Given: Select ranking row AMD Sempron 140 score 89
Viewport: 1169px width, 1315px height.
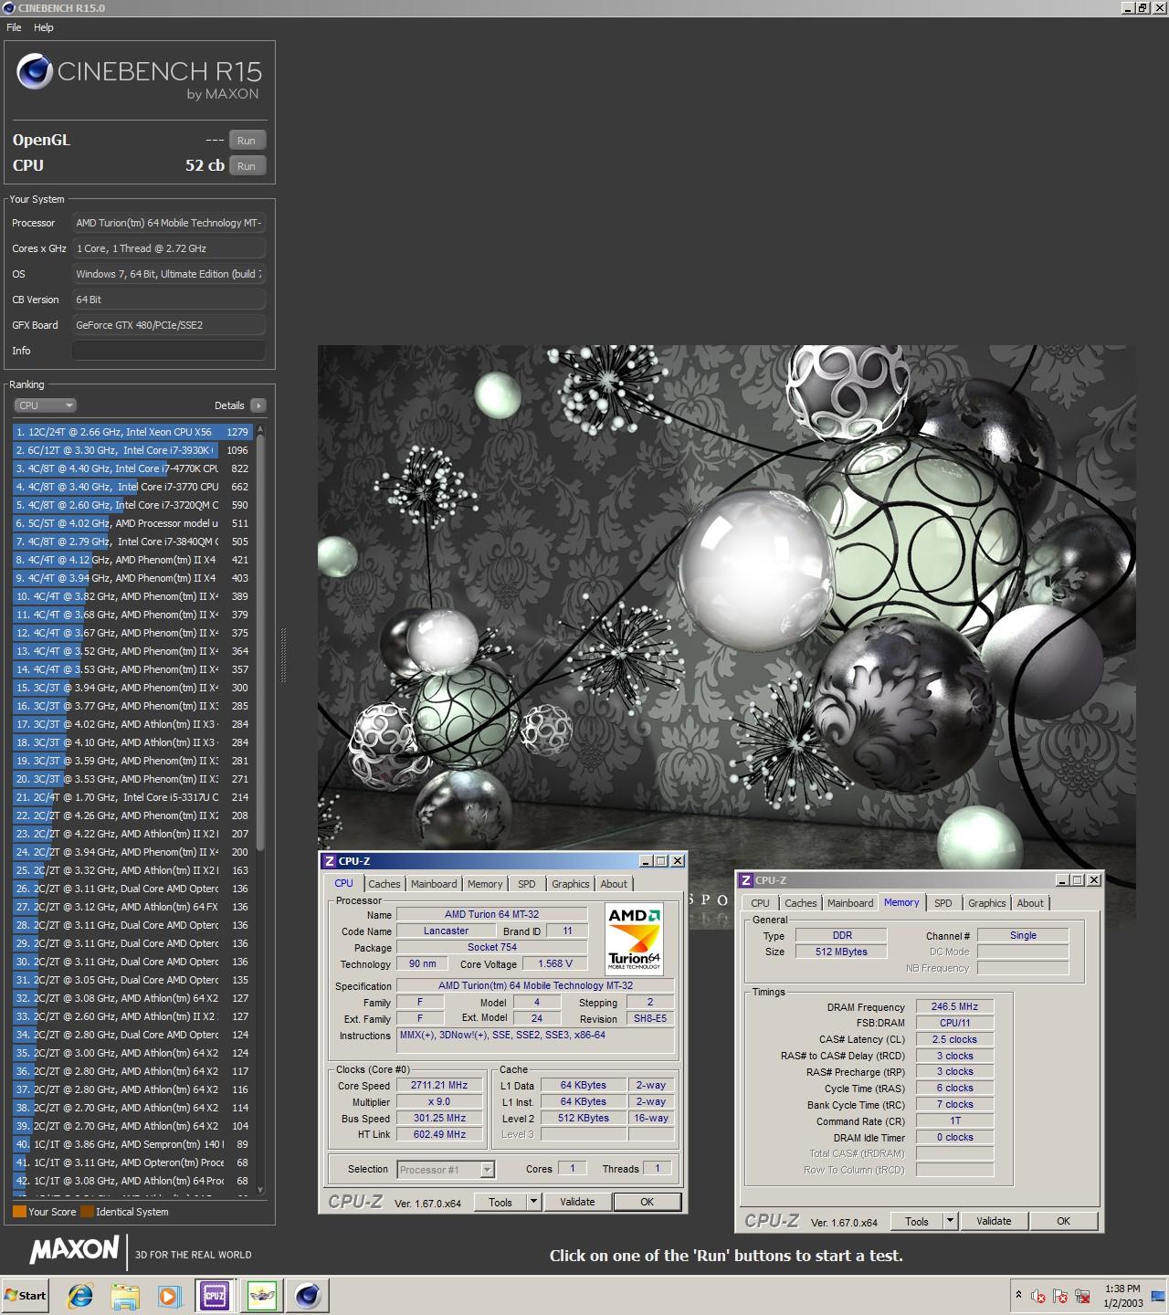Looking at the screenshot, I should (132, 1144).
